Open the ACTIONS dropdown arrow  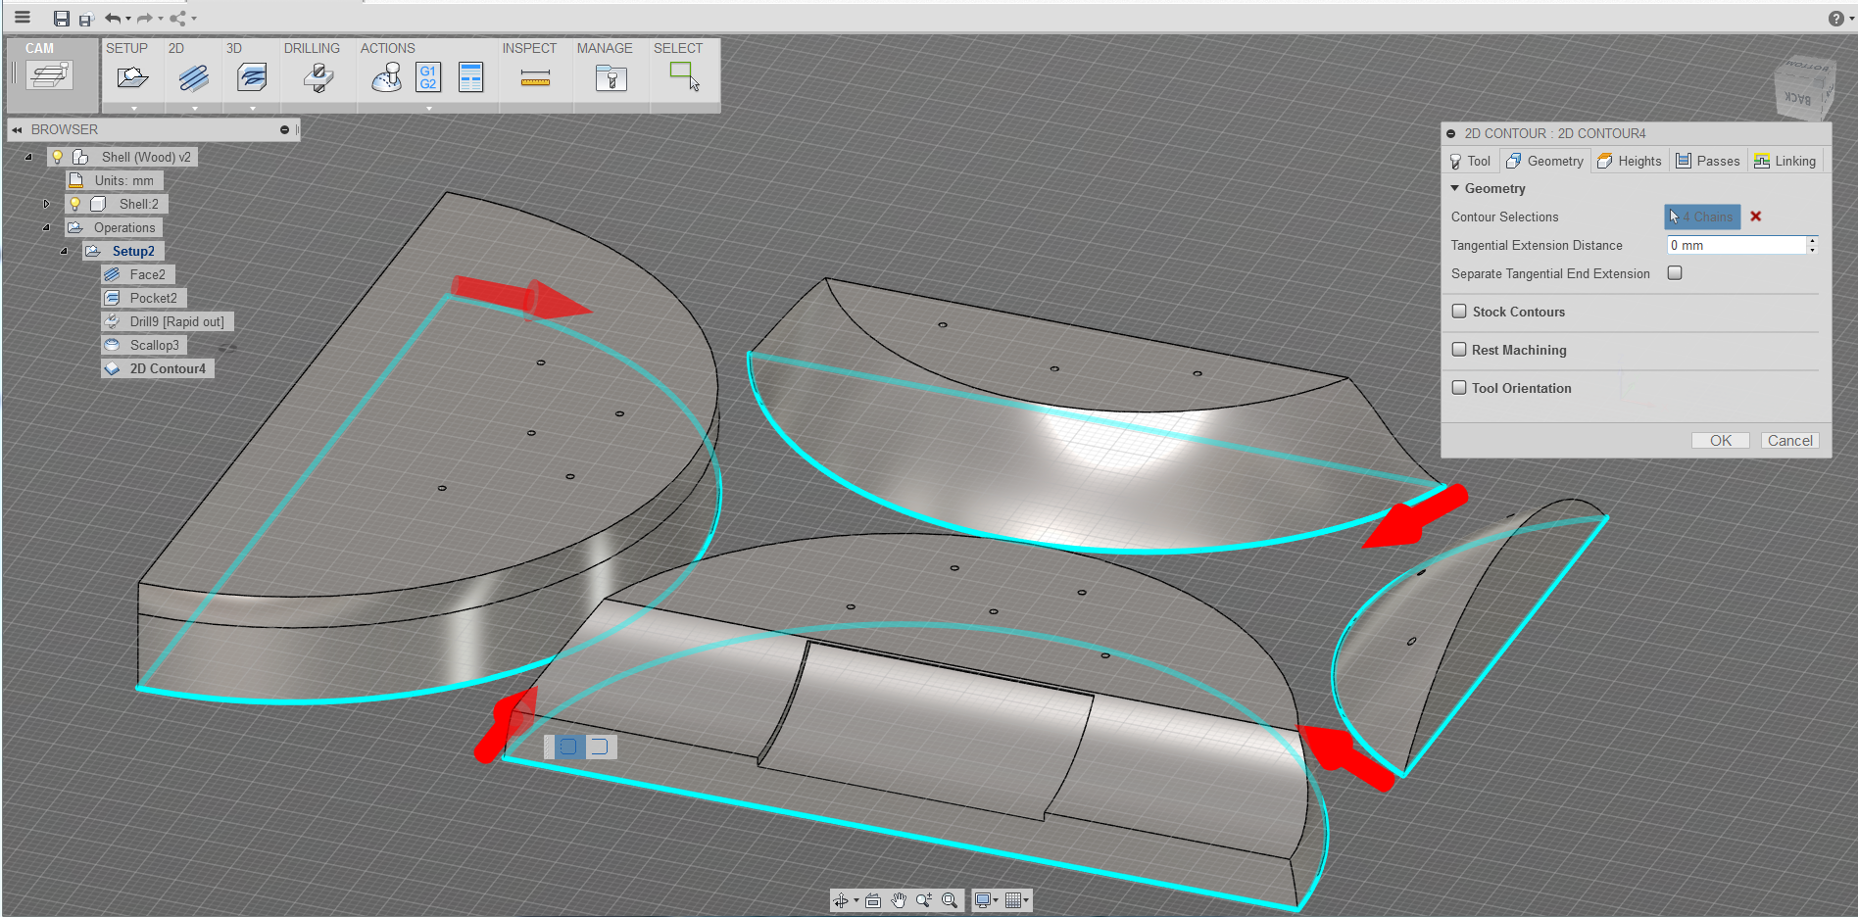click(x=428, y=108)
